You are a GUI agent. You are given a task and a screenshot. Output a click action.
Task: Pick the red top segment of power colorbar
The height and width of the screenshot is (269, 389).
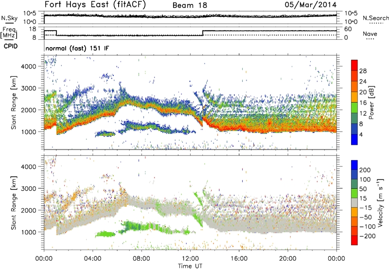(354, 66)
